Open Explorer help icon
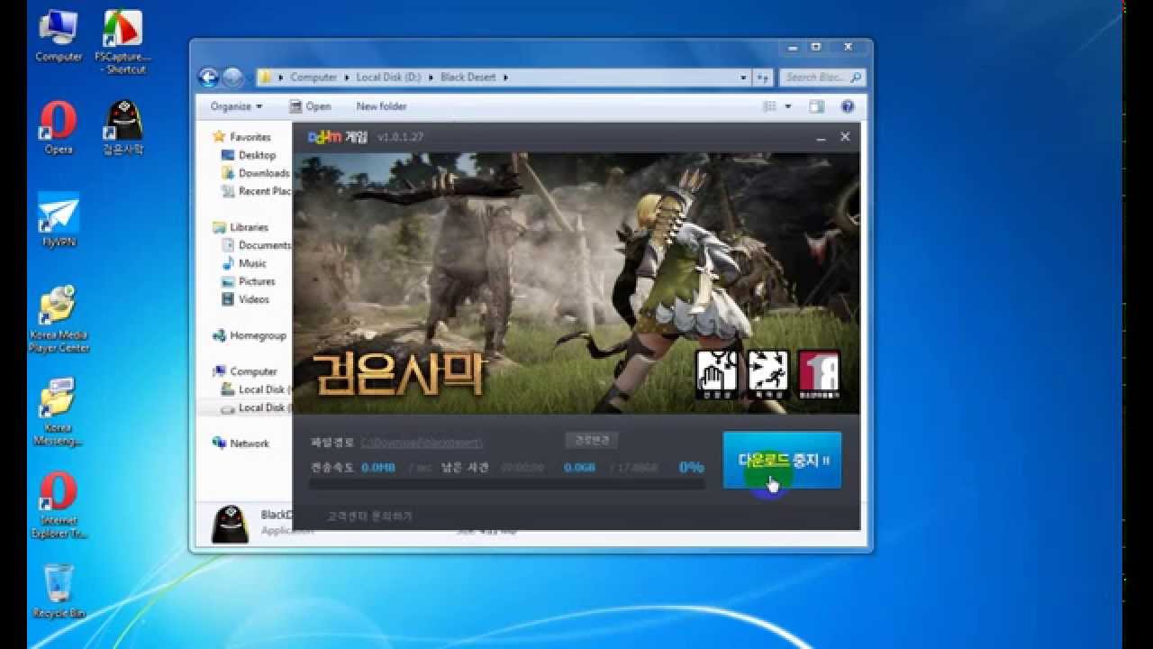 [x=848, y=106]
